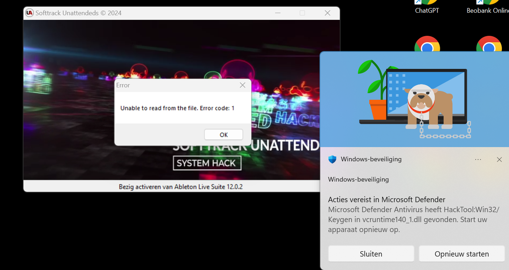
Task: Click Opnieuw starten in Defender notification
Action: coord(462,254)
